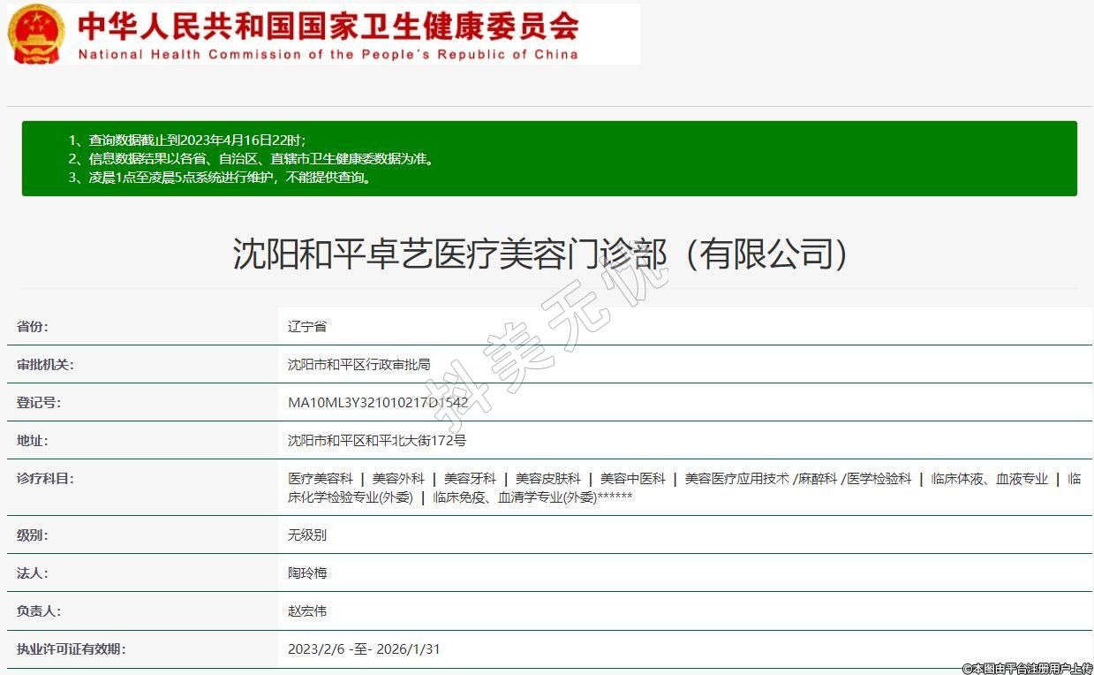Screen dimensions: 1094x675
Task: Click the English National Health Commission subtitle
Action: pos(328,54)
